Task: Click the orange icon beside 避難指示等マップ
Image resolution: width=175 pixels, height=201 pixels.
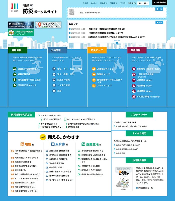Action: (94, 69)
